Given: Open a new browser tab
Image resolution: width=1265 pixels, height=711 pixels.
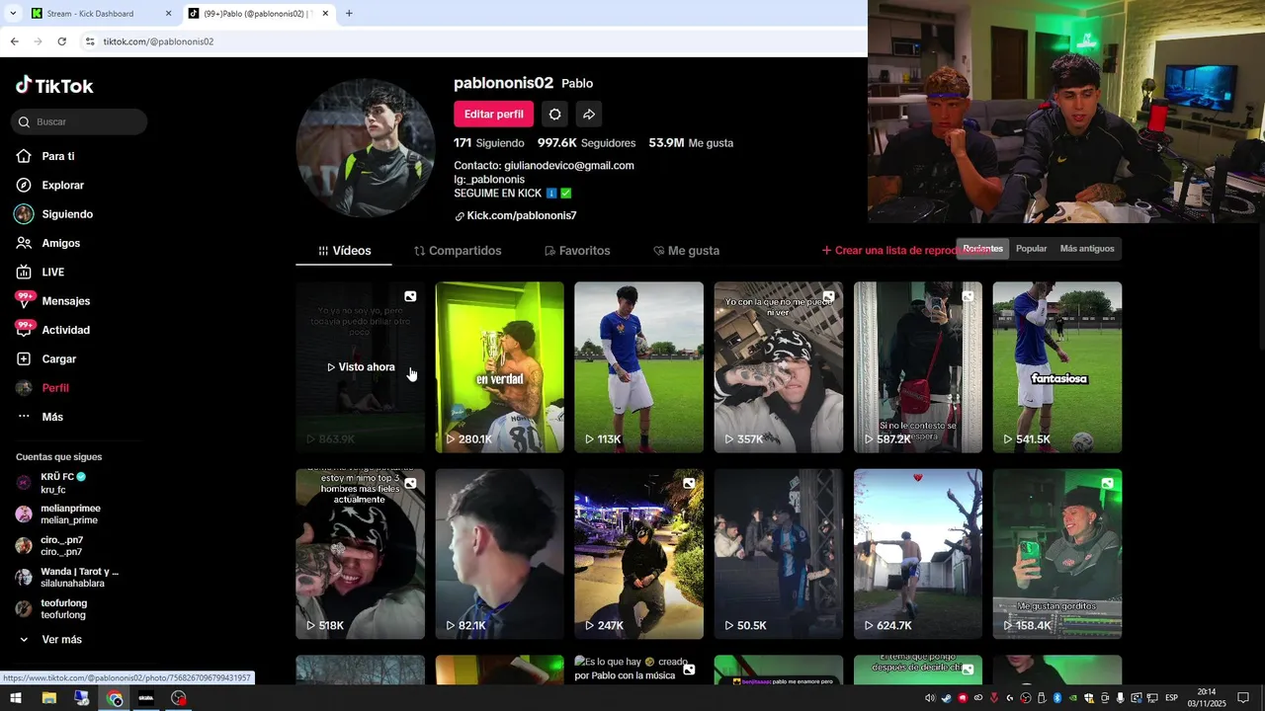Looking at the screenshot, I should (x=349, y=14).
